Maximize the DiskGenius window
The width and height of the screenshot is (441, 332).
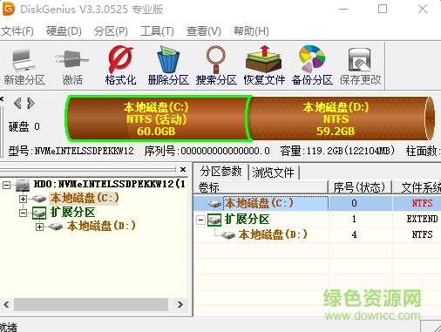click(383, 9)
